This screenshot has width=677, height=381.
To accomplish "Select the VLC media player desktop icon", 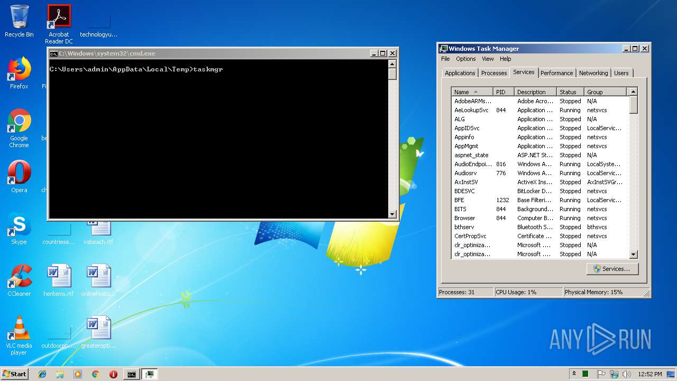I will tap(19, 335).
